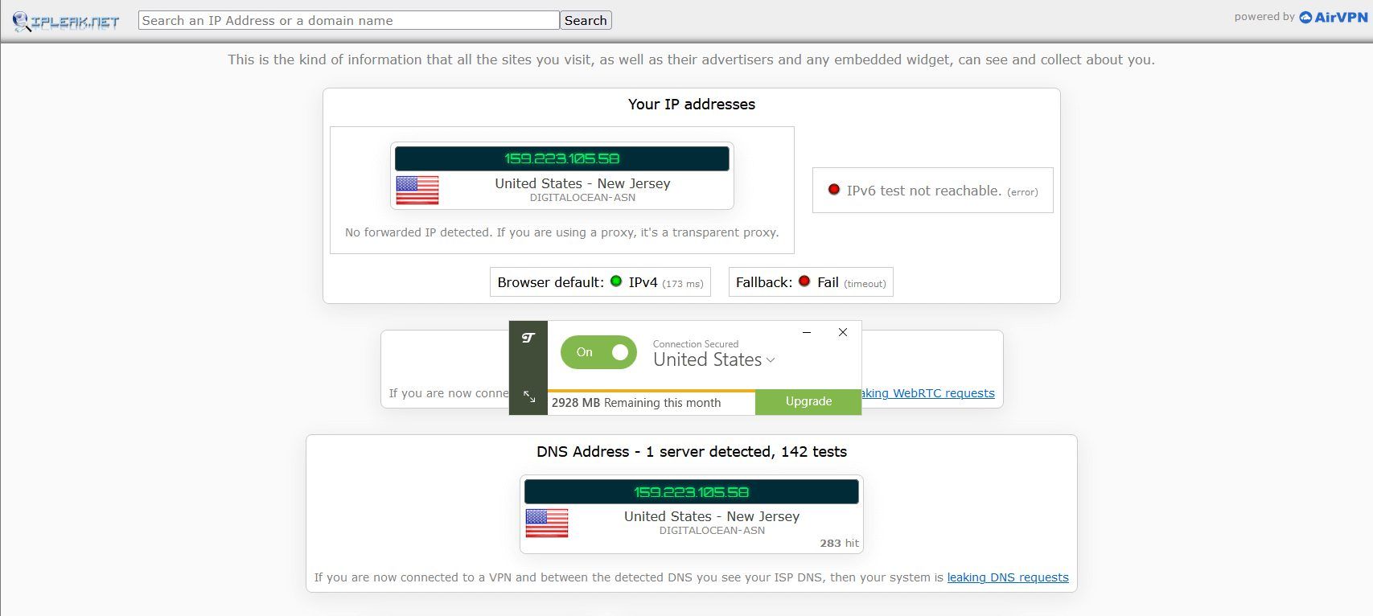Open the AirVPN logo link
This screenshot has width=1373, height=616.
tap(1334, 17)
